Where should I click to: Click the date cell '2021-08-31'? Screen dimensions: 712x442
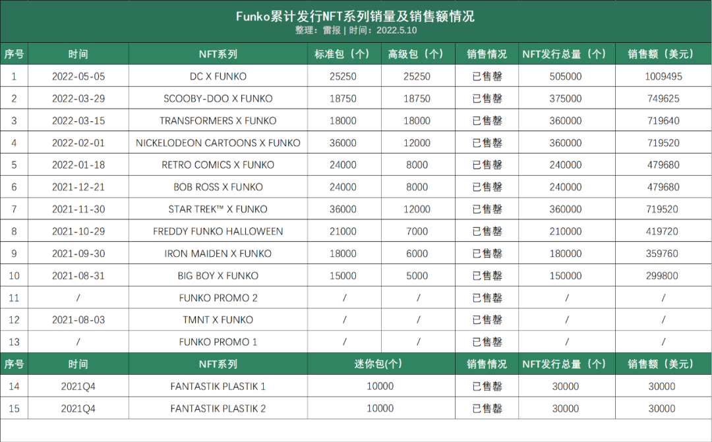coord(78,276)
